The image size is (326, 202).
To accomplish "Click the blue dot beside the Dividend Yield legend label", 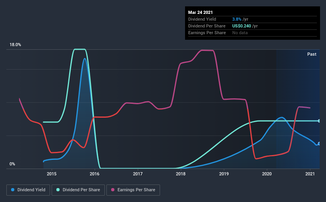I will click(14, 190).
